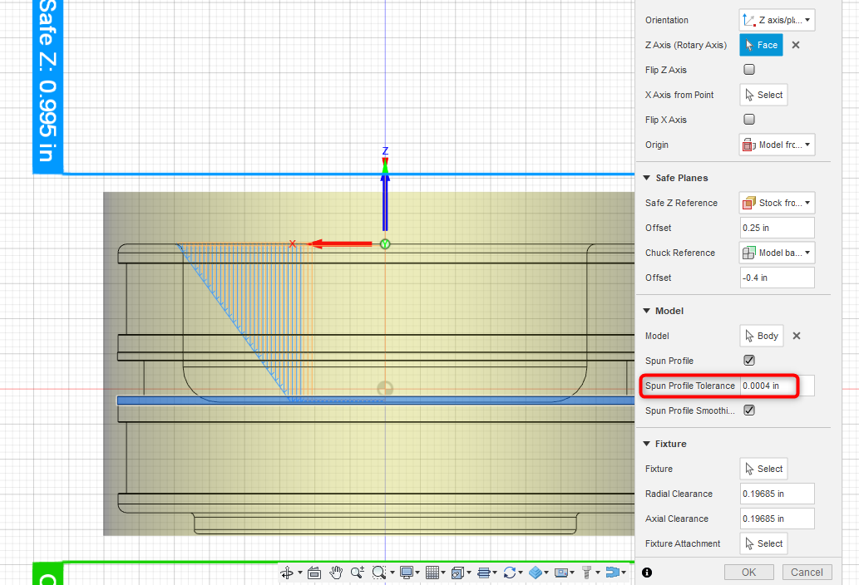The image size is (859, 585).
Task: Open Display Settings monitor icon
Action: pos(407,572)
